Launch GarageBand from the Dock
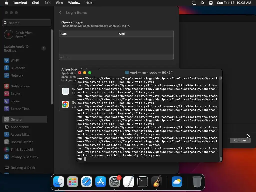The width and height of the screenshot is (256, 192). point(157,182)
